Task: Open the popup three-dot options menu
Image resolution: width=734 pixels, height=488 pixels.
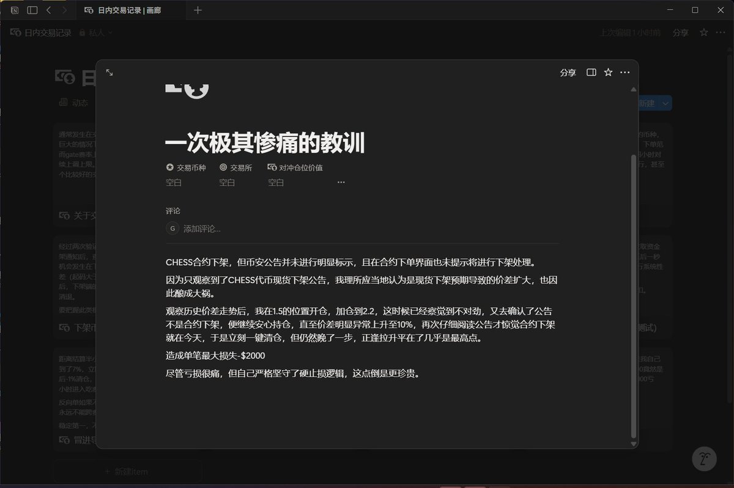Action: tap(625, 72)
